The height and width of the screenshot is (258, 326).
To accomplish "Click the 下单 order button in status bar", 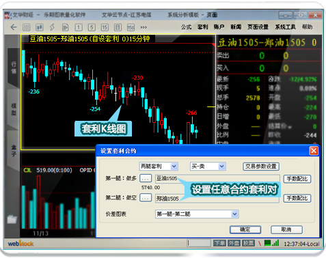I will 219,243.
